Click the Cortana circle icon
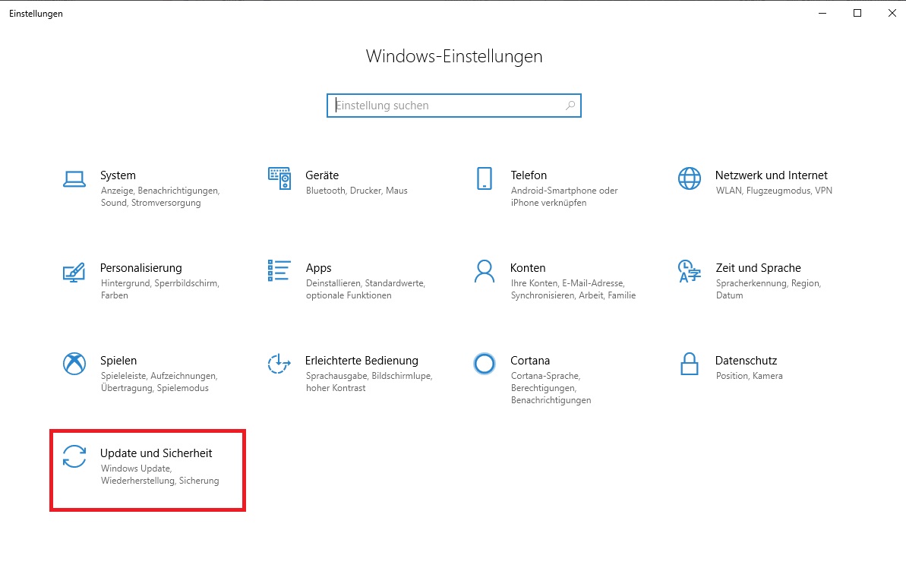The width and height of the screenshot is (906, 571). 485,364
